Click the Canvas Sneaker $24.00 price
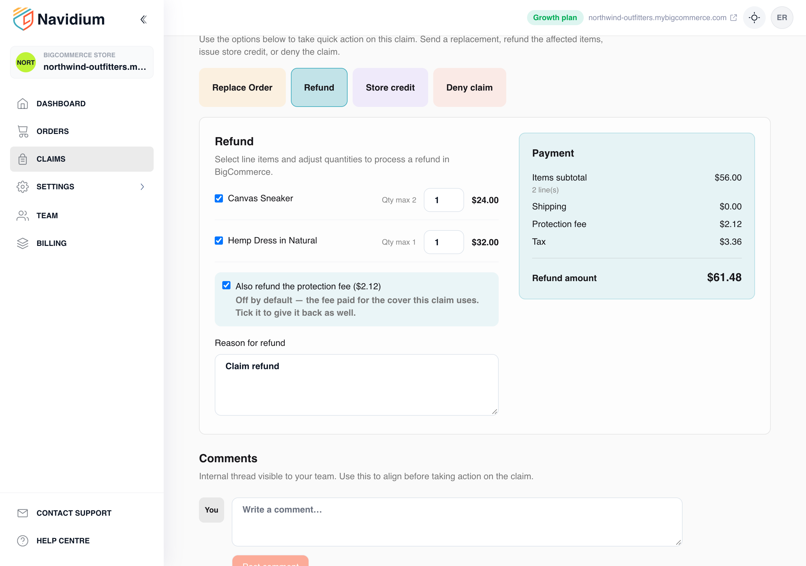The width and height of the screenshot is (806, 566). click(x=485, y=200)
